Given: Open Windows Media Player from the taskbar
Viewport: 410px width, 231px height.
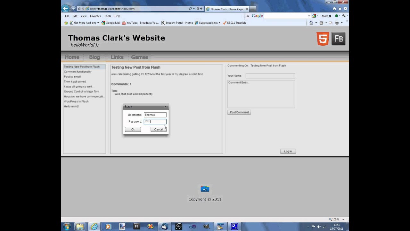Looking at the screenshot, I should (x=108, y=227).
